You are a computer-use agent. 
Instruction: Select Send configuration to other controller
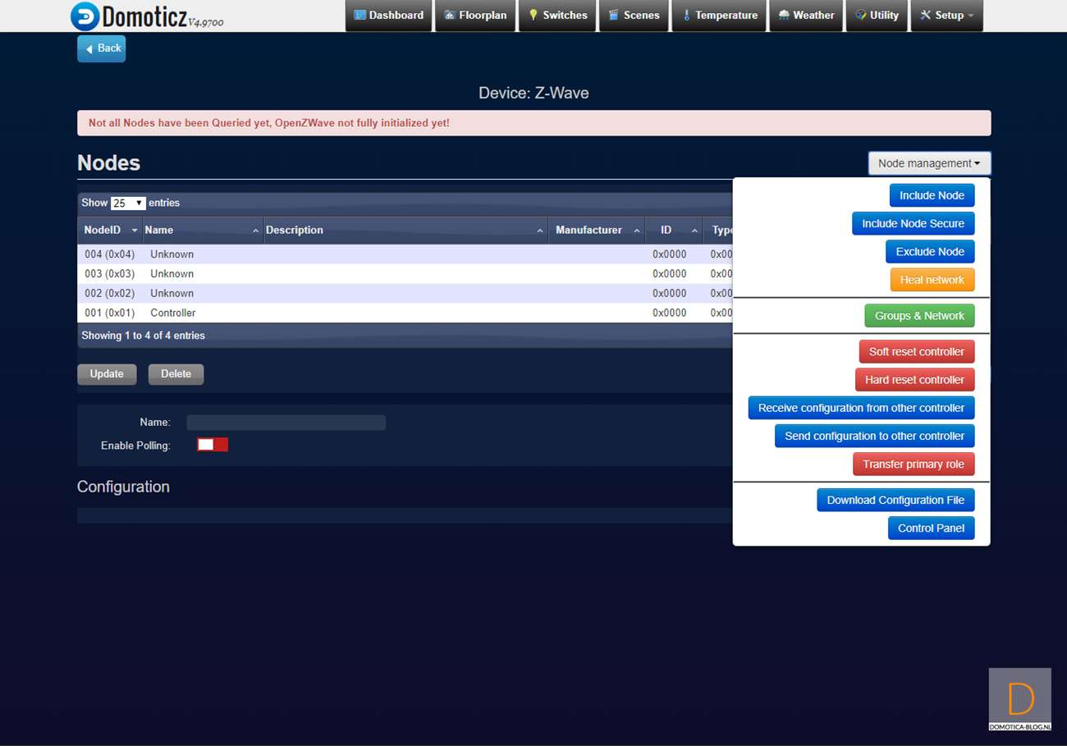click(874, 436)
